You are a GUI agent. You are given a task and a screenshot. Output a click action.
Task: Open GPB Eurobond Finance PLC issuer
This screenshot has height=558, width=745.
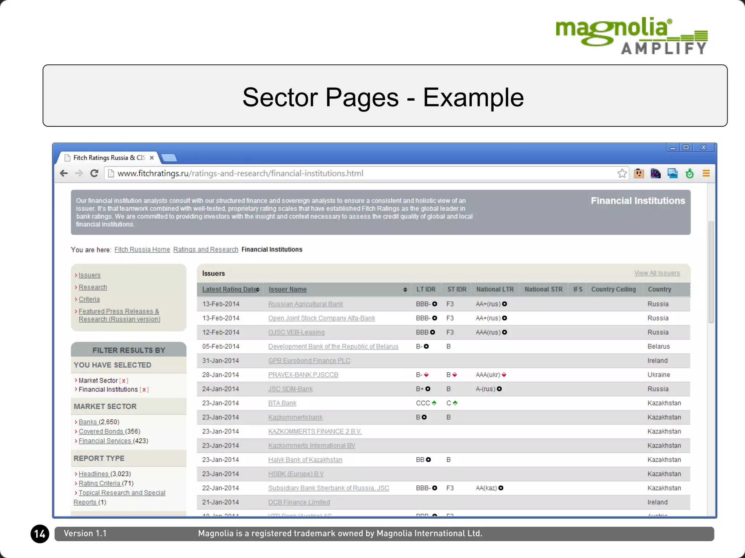[309, 361]
